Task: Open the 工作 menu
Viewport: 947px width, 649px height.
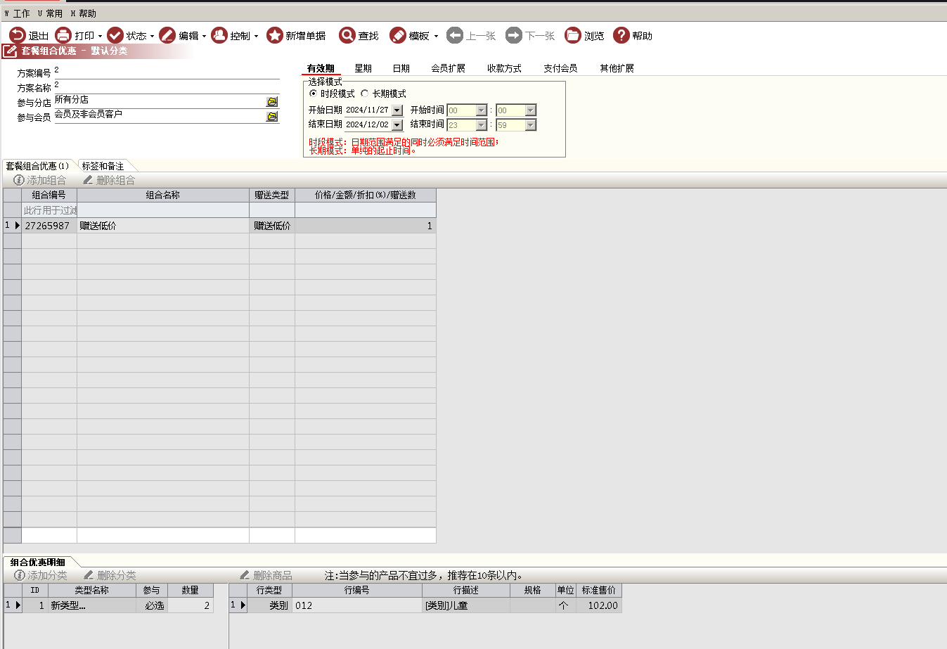Action: pos(17,13)
